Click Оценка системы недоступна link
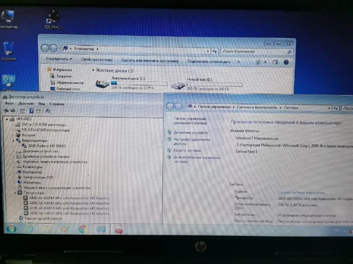353x264 pixels. 301,192
